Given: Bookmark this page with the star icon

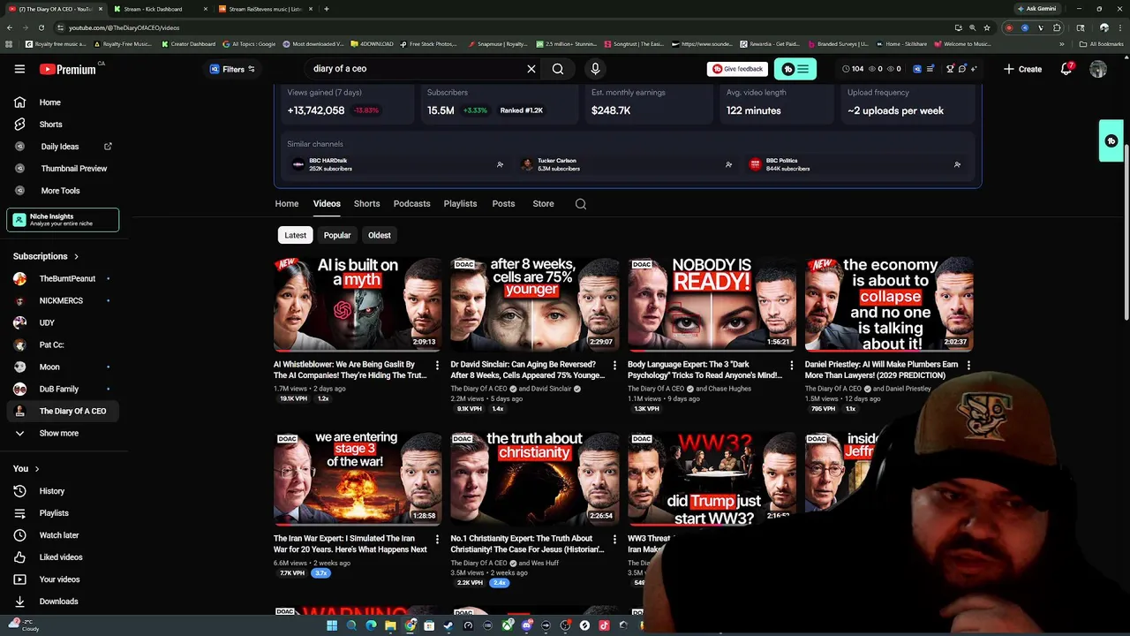Looking at the screenshot, I should pyautogui.click(x=987, y=27).
